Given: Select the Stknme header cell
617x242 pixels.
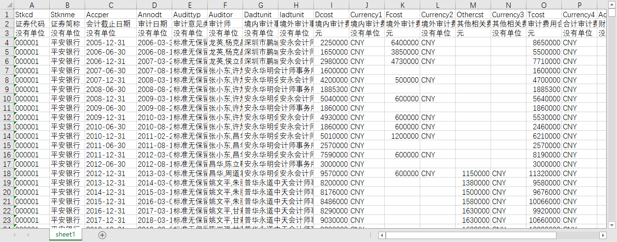Looking at the screenshot, I should coord(67,14).
